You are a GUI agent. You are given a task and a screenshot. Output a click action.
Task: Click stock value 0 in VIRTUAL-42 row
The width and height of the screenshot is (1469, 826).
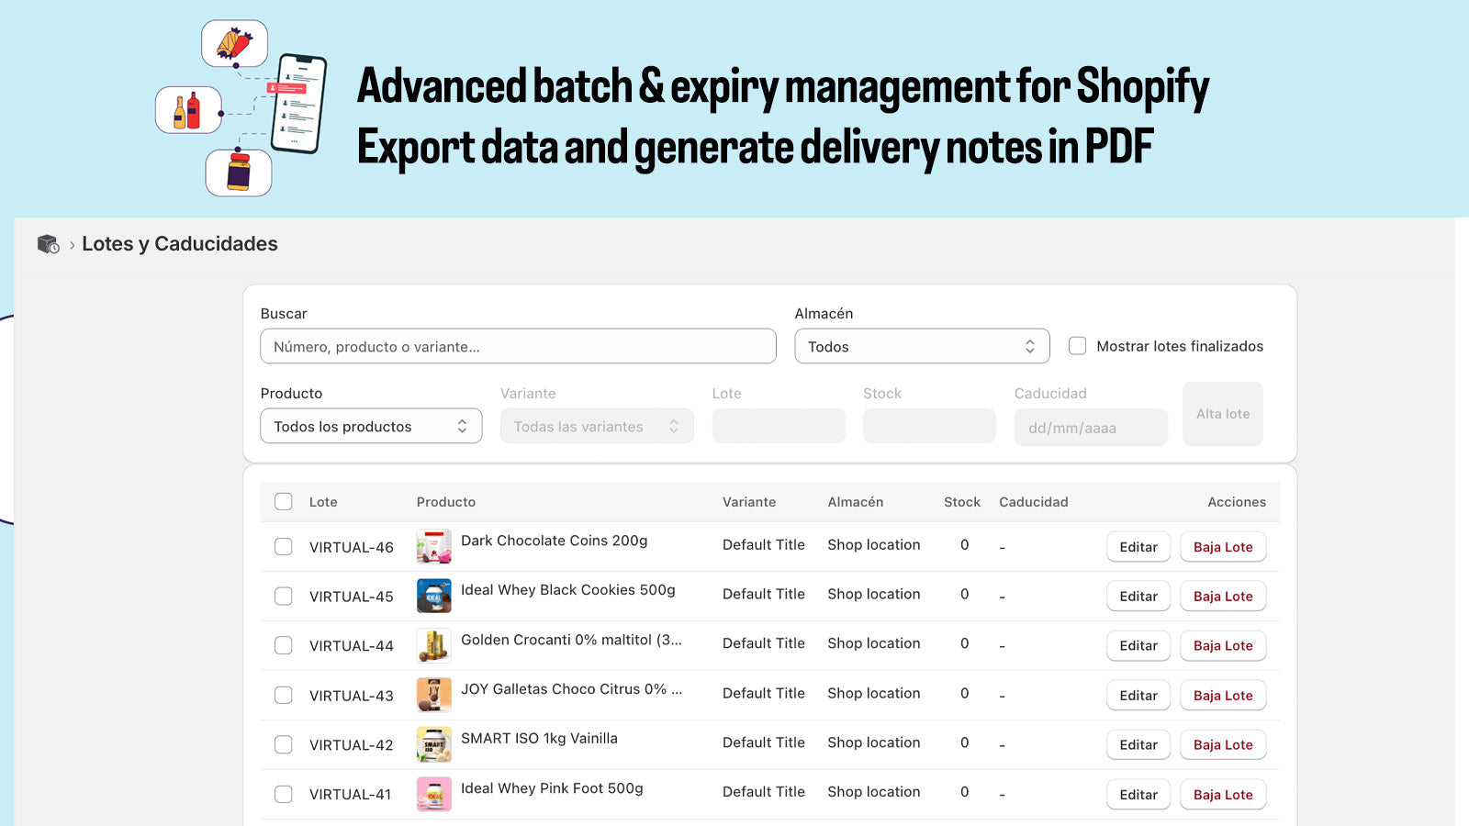pos(965,742)
